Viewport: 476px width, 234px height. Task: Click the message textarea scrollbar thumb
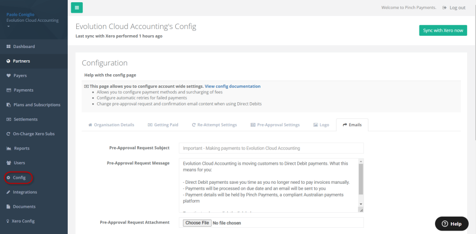pyautogui.click(x=361, y=179)
